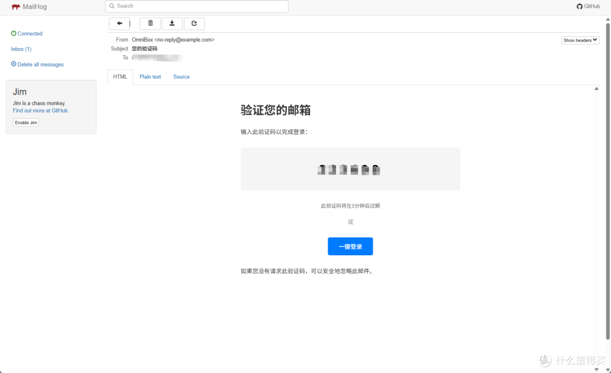Click the page scrollbar thumb
The width and height of the screenshot is (611, 373).
(x=608, y=181)
